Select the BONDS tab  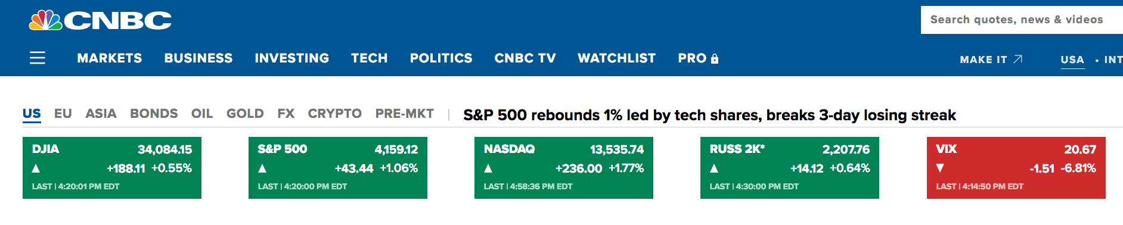[154, 114]
